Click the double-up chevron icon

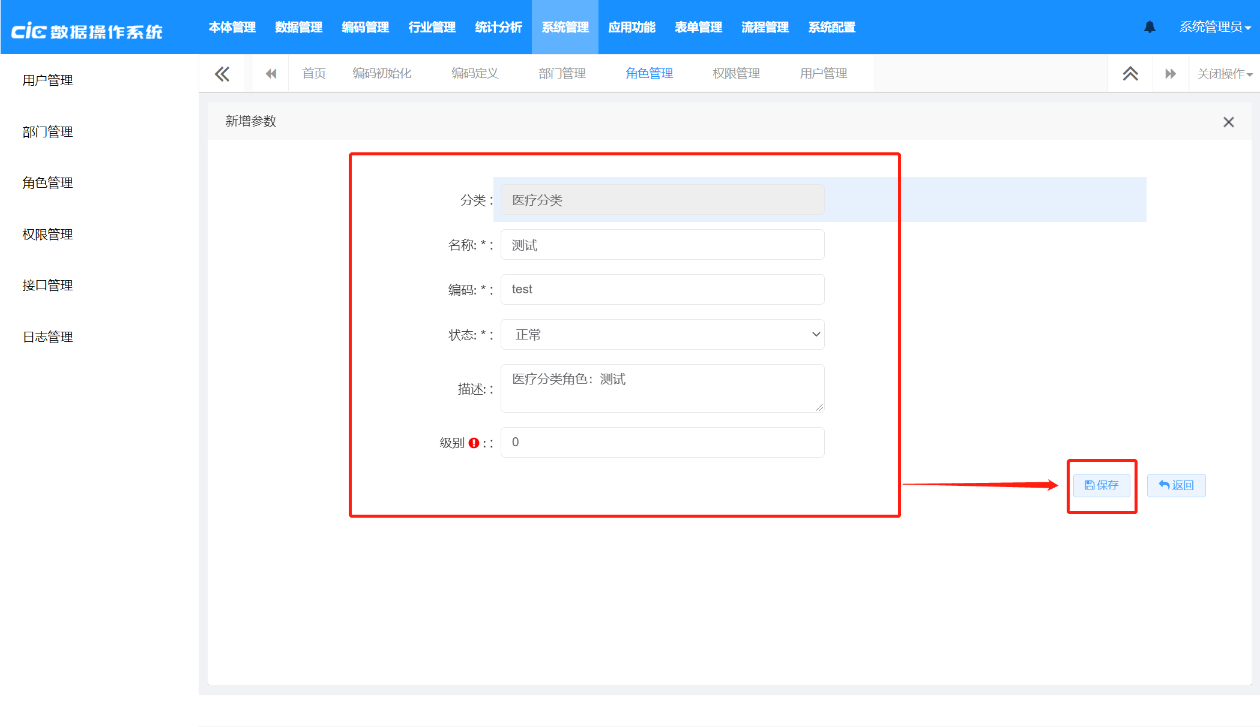(x=1130, y=74)
